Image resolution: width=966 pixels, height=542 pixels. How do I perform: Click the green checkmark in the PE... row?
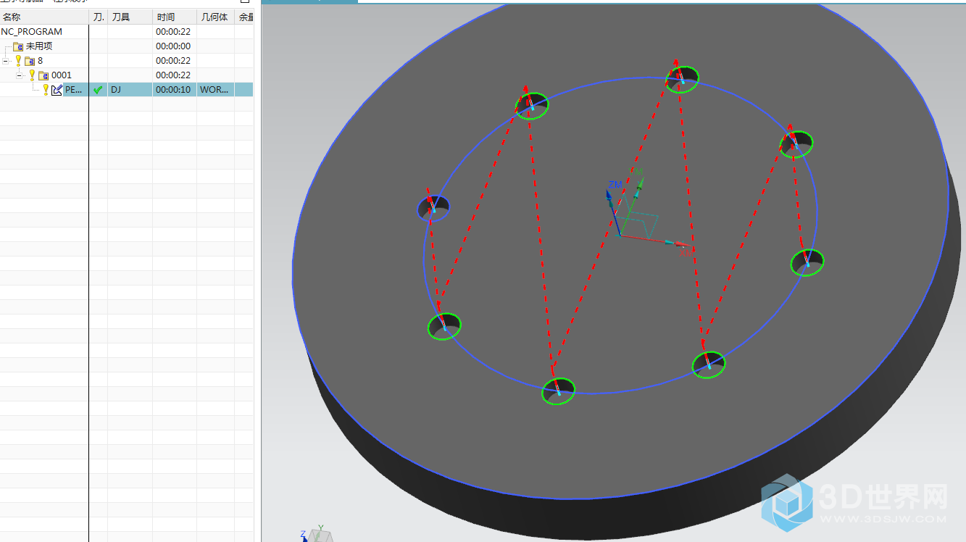tap(98, 90)
